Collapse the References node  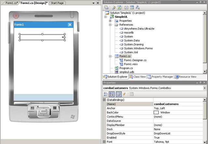(x=110, y=25)
